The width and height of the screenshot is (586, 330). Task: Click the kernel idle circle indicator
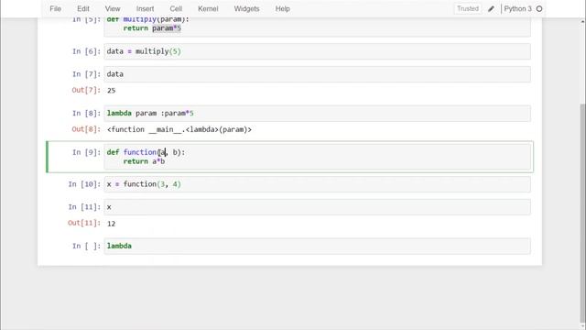539,9
